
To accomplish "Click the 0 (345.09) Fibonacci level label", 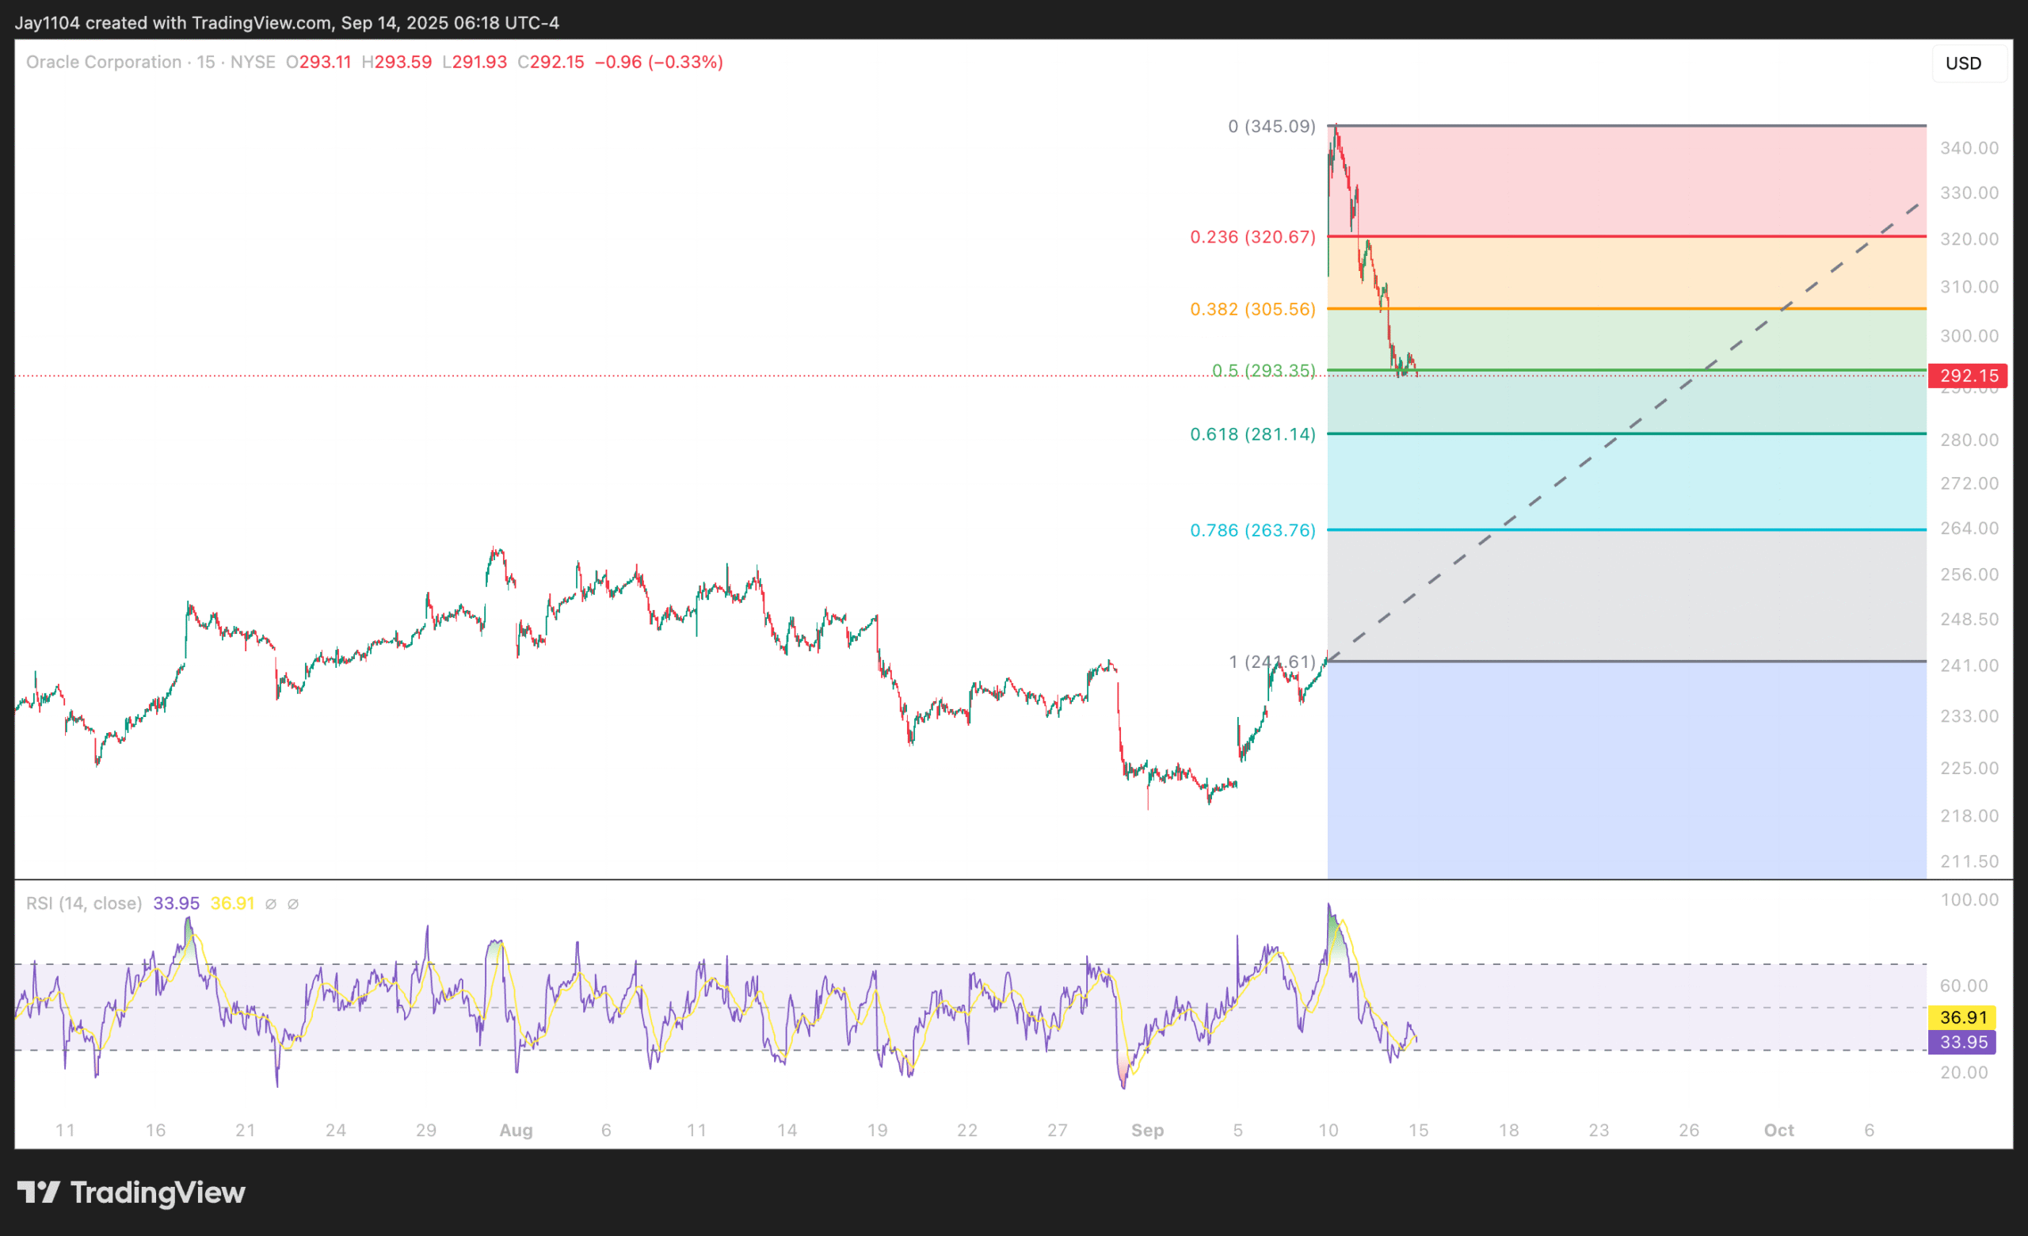I will [1271, 126].
